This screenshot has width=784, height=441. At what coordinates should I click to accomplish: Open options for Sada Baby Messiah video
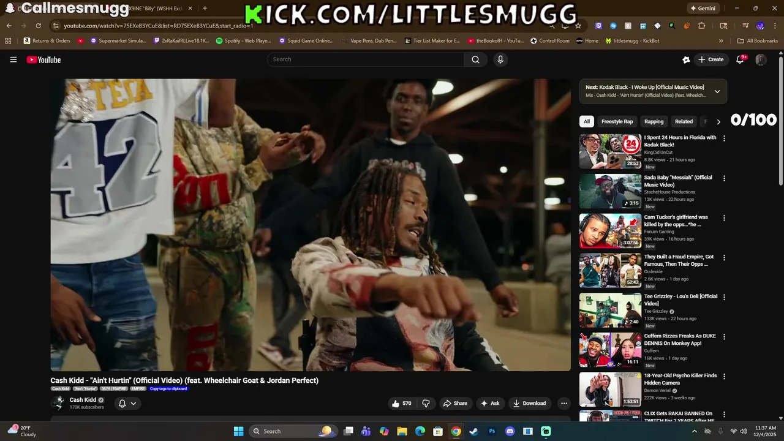pos(724,178)
